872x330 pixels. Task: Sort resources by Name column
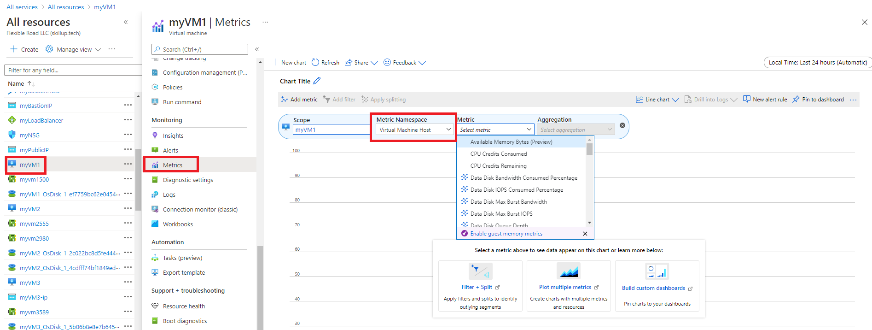(x=21, y=84)
